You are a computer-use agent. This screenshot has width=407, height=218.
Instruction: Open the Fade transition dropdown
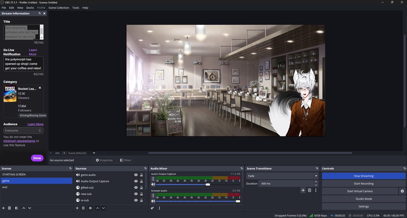point(282,176)
